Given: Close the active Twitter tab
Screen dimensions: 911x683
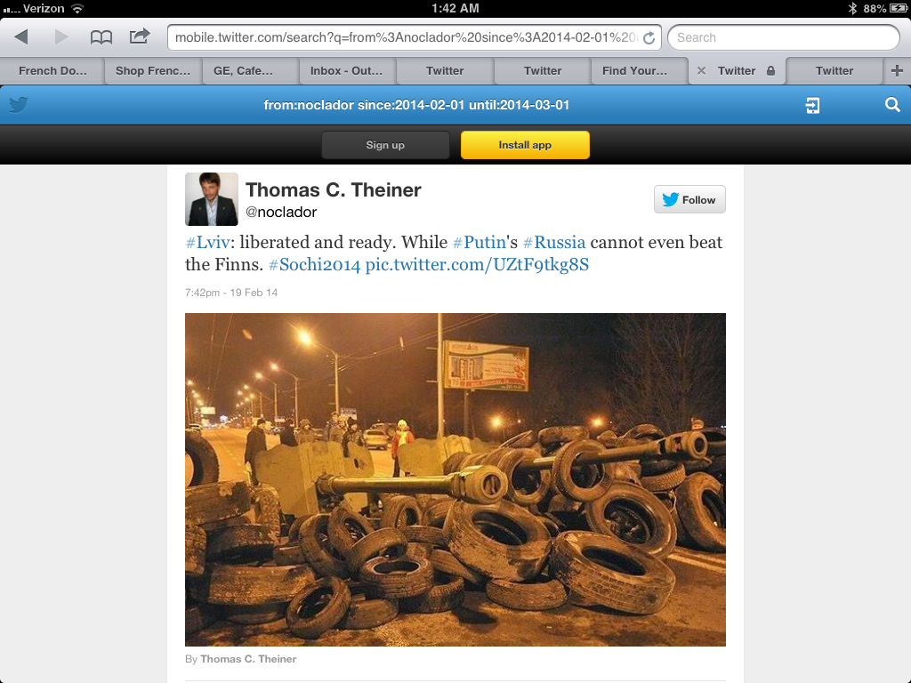Looking at the screenshot, I should 701,71.
